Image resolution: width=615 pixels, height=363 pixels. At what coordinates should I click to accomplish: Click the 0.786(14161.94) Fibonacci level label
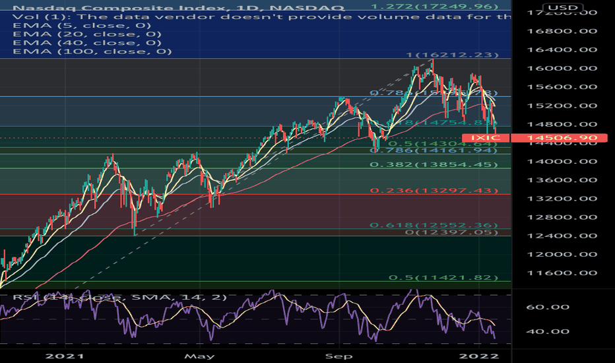(434, 150)
